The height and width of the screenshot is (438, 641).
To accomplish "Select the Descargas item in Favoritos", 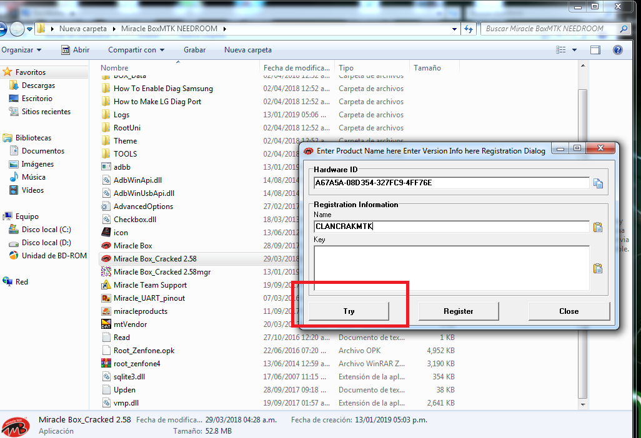I will pyautogui.click(x=39, y=85).
